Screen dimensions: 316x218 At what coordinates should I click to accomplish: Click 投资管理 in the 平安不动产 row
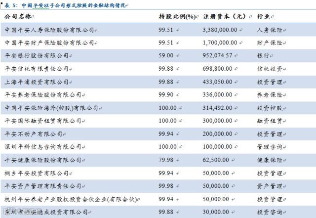(x=270, y=134)
